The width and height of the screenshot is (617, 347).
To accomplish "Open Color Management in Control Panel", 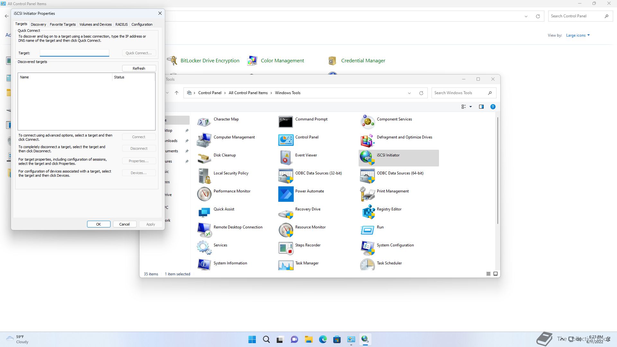I will [x=282, y=61].
